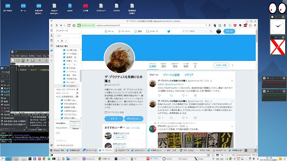
Task: Expand the small arrow under sidebar panel icons
Action: (x=52, y=61)
